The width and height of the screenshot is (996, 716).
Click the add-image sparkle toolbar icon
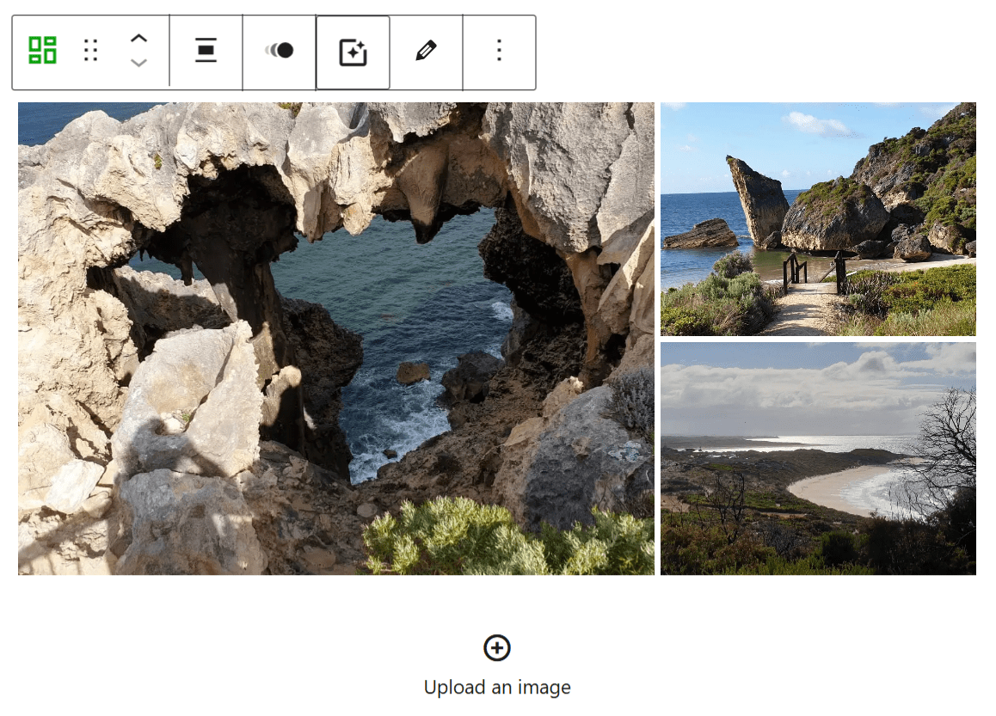pyautogui.click(x=354, y=52)
